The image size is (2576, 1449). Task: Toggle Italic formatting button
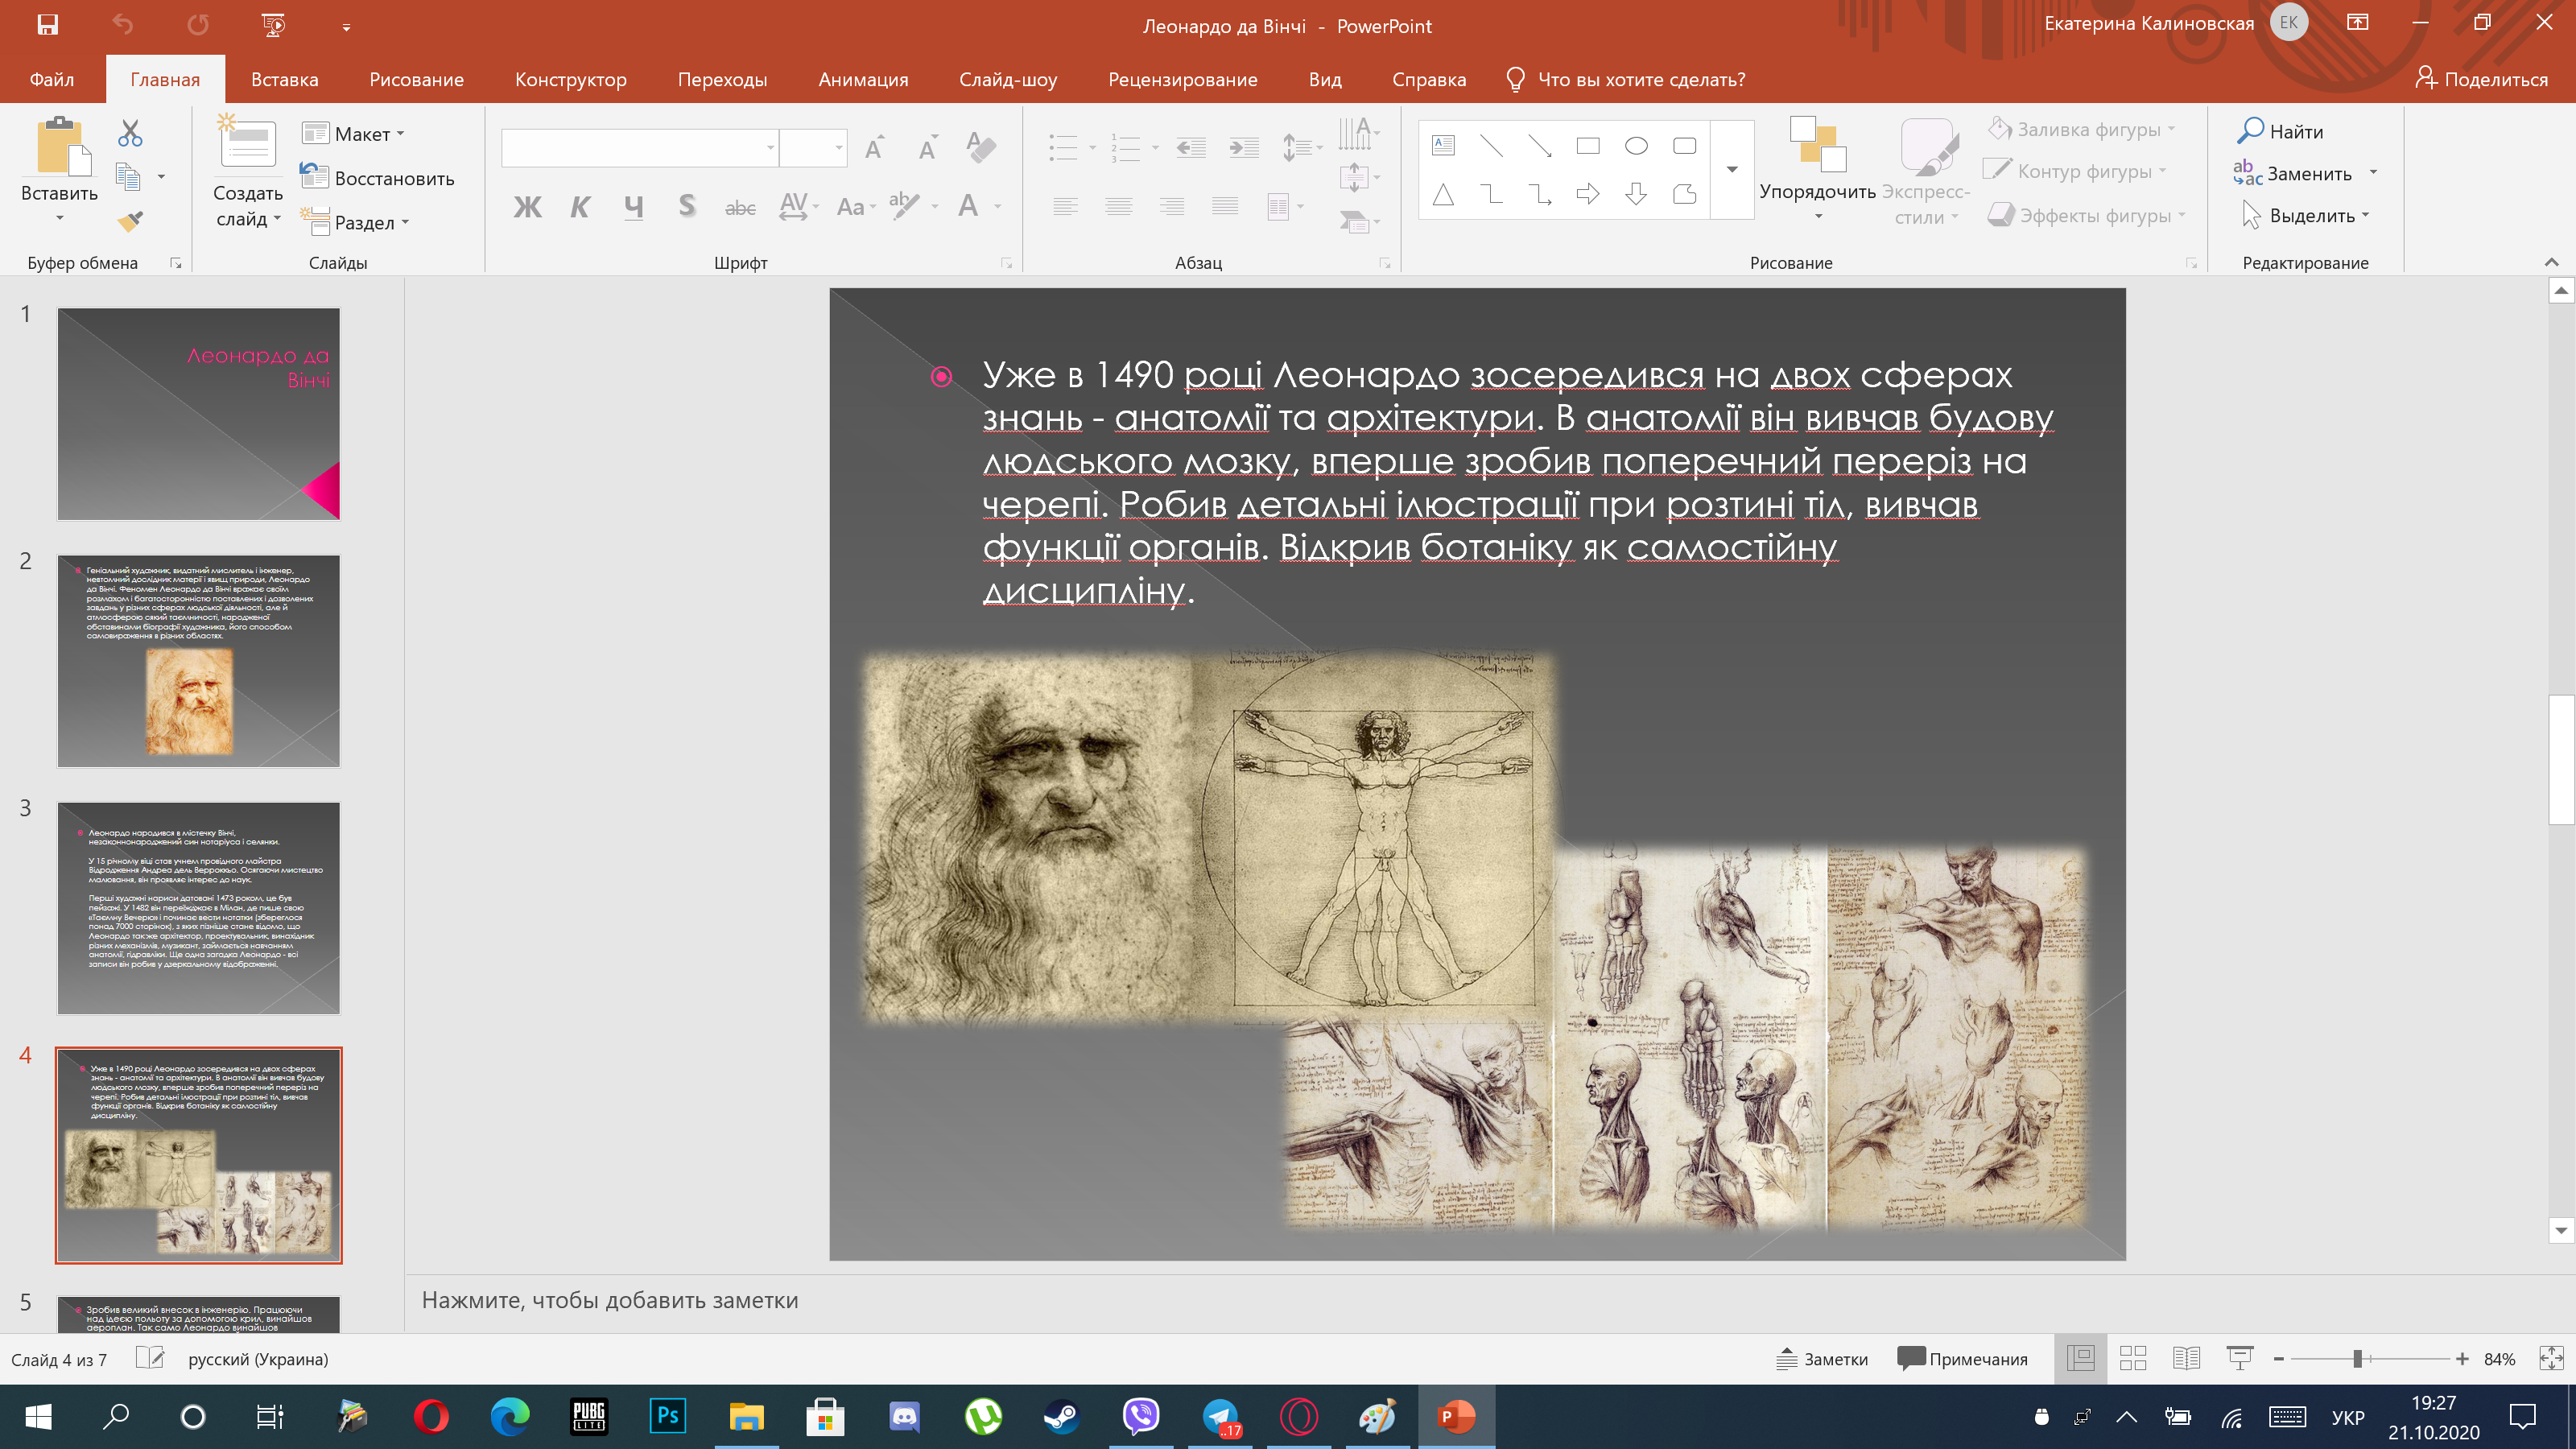click(x=580, y=207)
